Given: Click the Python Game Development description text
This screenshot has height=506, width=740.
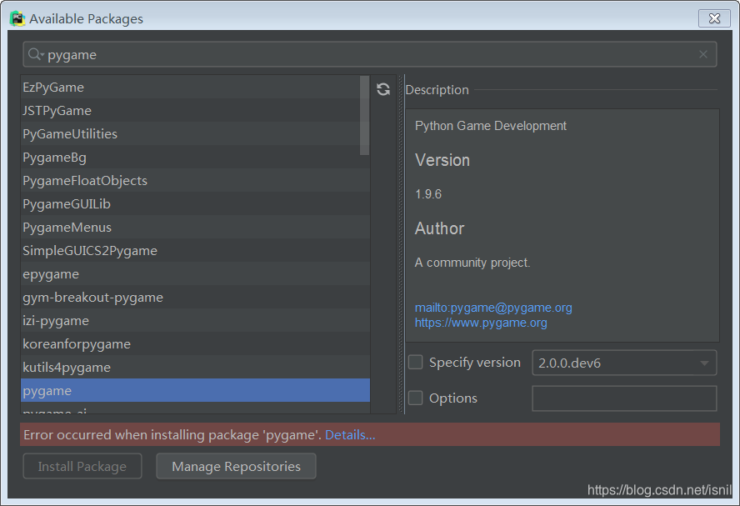Looking at the screenshot, I should click(490, 126).
